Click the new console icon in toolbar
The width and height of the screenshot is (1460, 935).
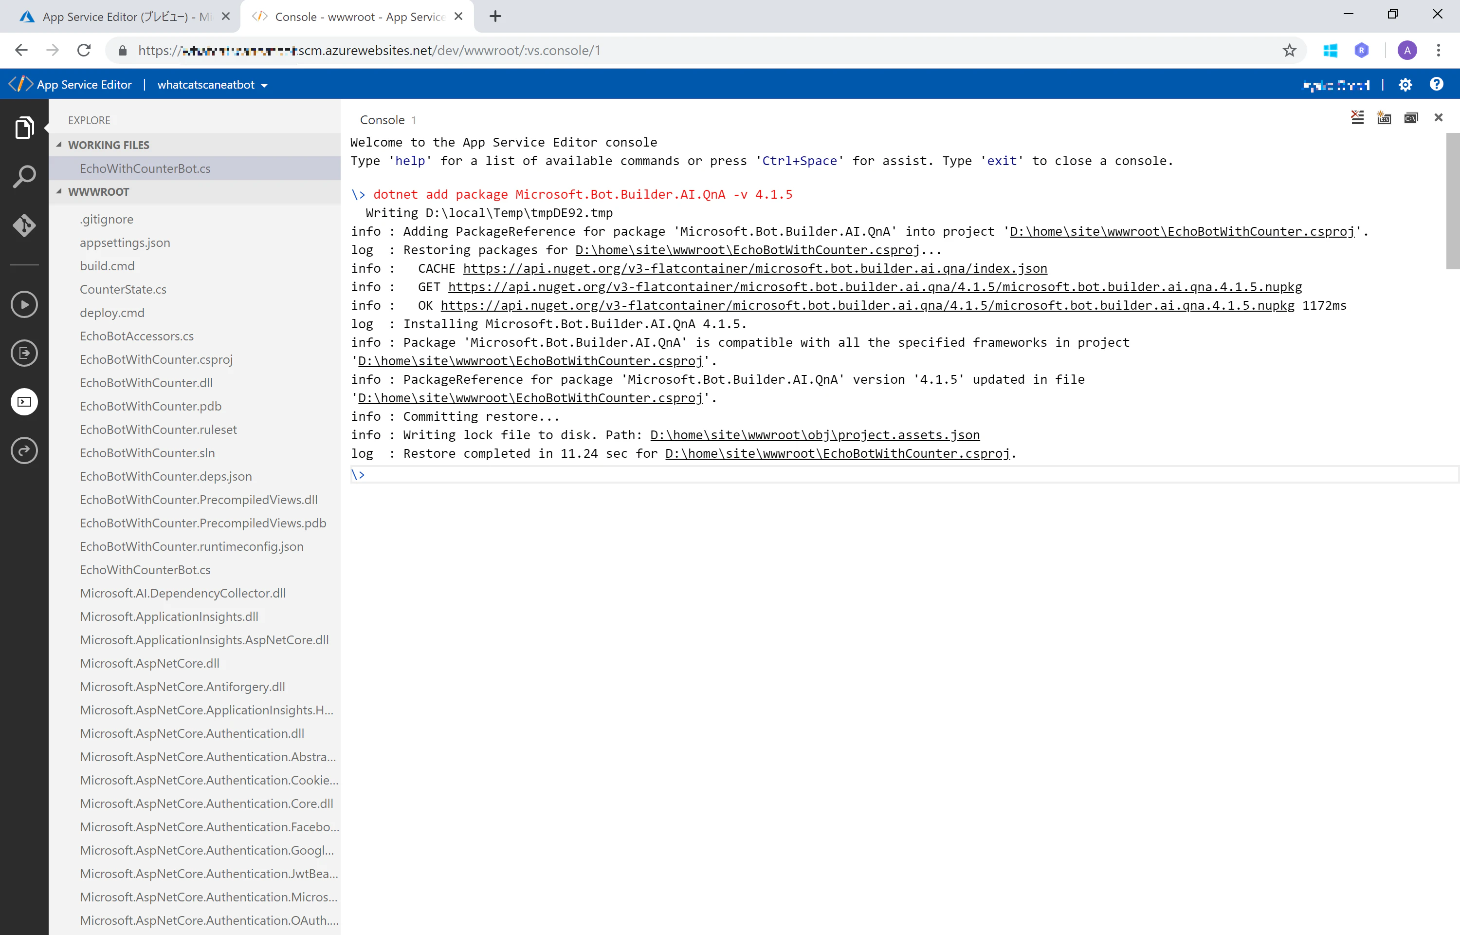(1384, 117)
